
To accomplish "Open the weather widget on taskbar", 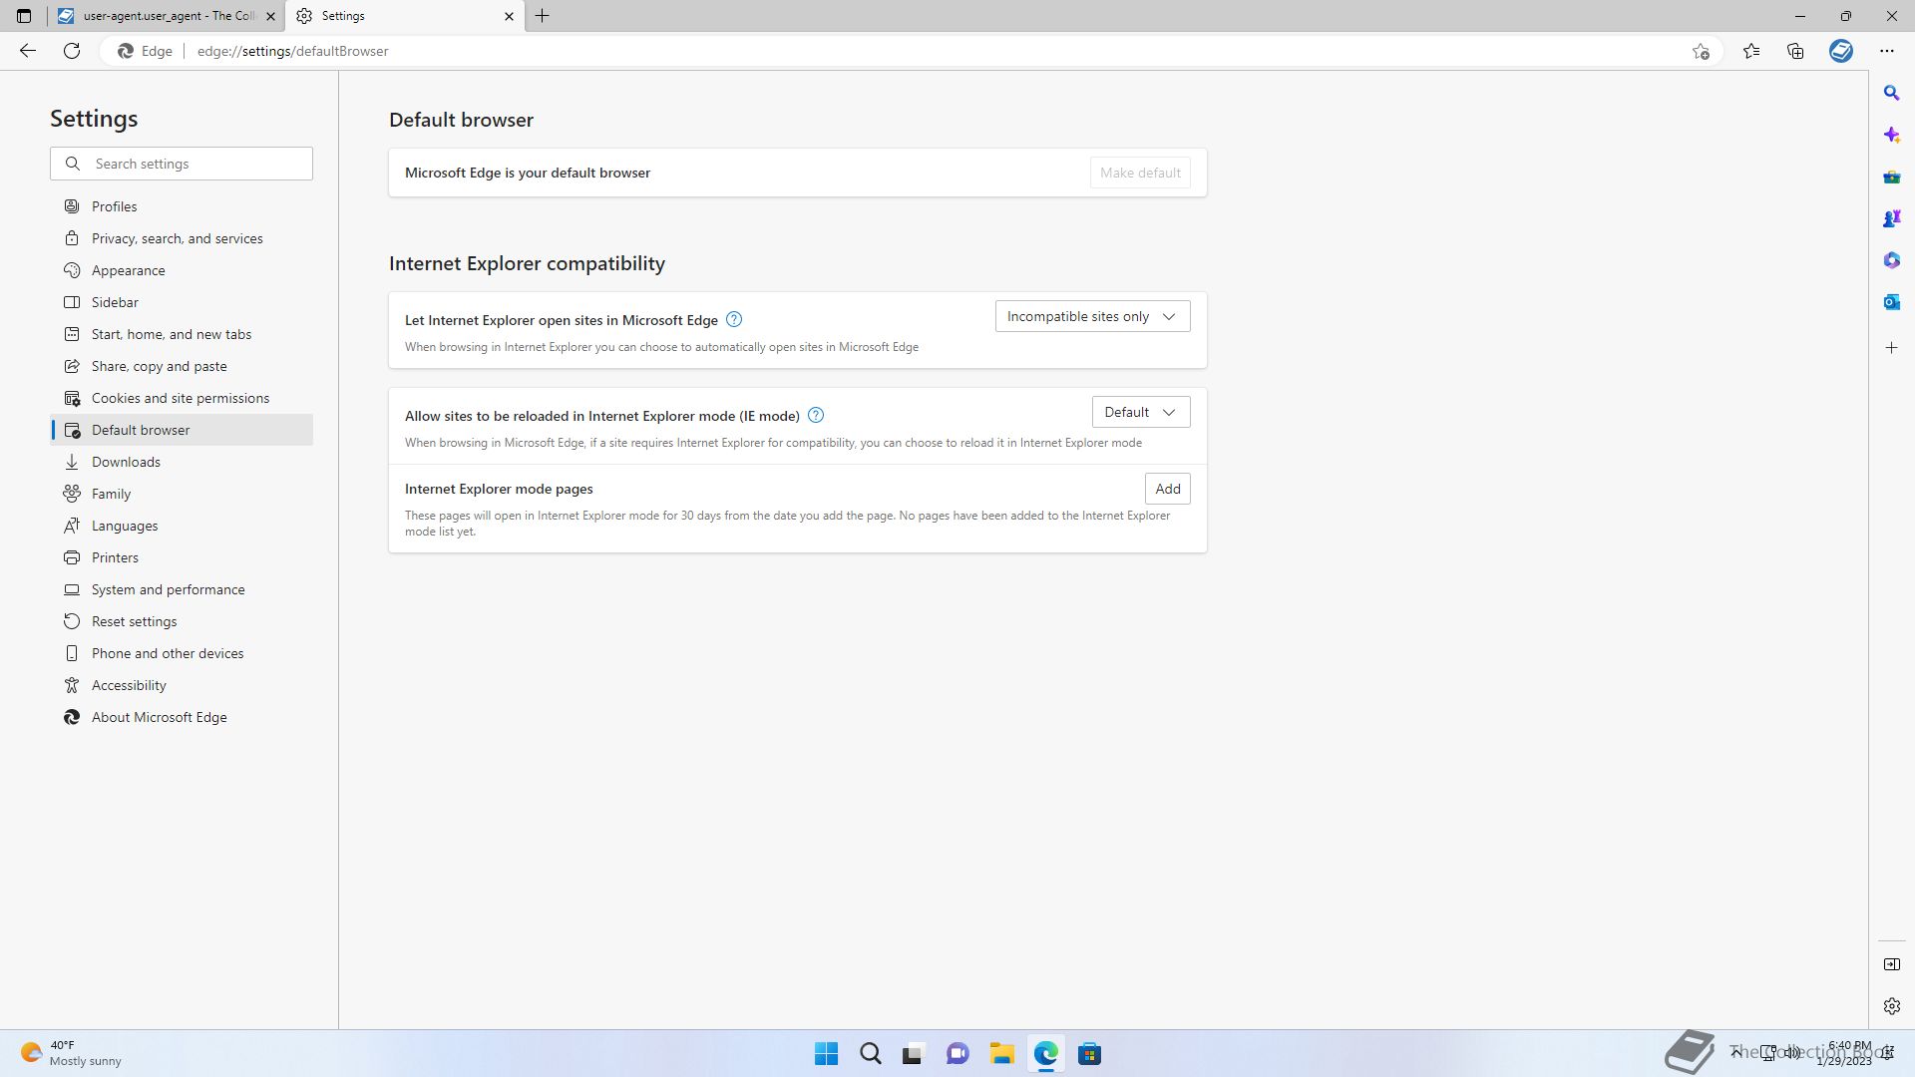I will [72, 1053].
